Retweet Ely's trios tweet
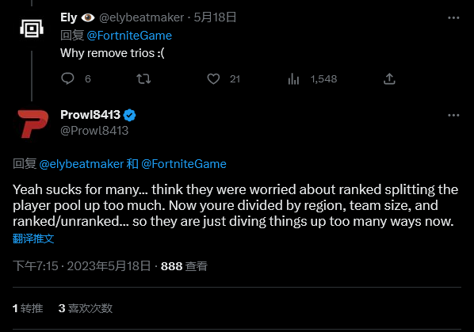 click(143, 79)
